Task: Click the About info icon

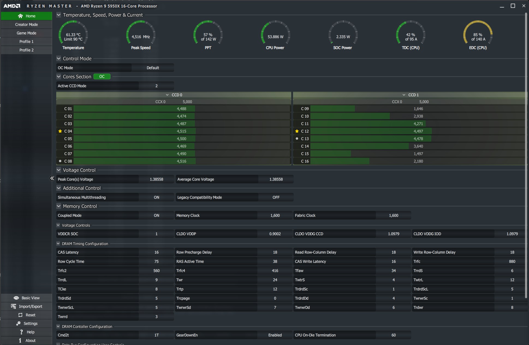Action: point(20,340)
